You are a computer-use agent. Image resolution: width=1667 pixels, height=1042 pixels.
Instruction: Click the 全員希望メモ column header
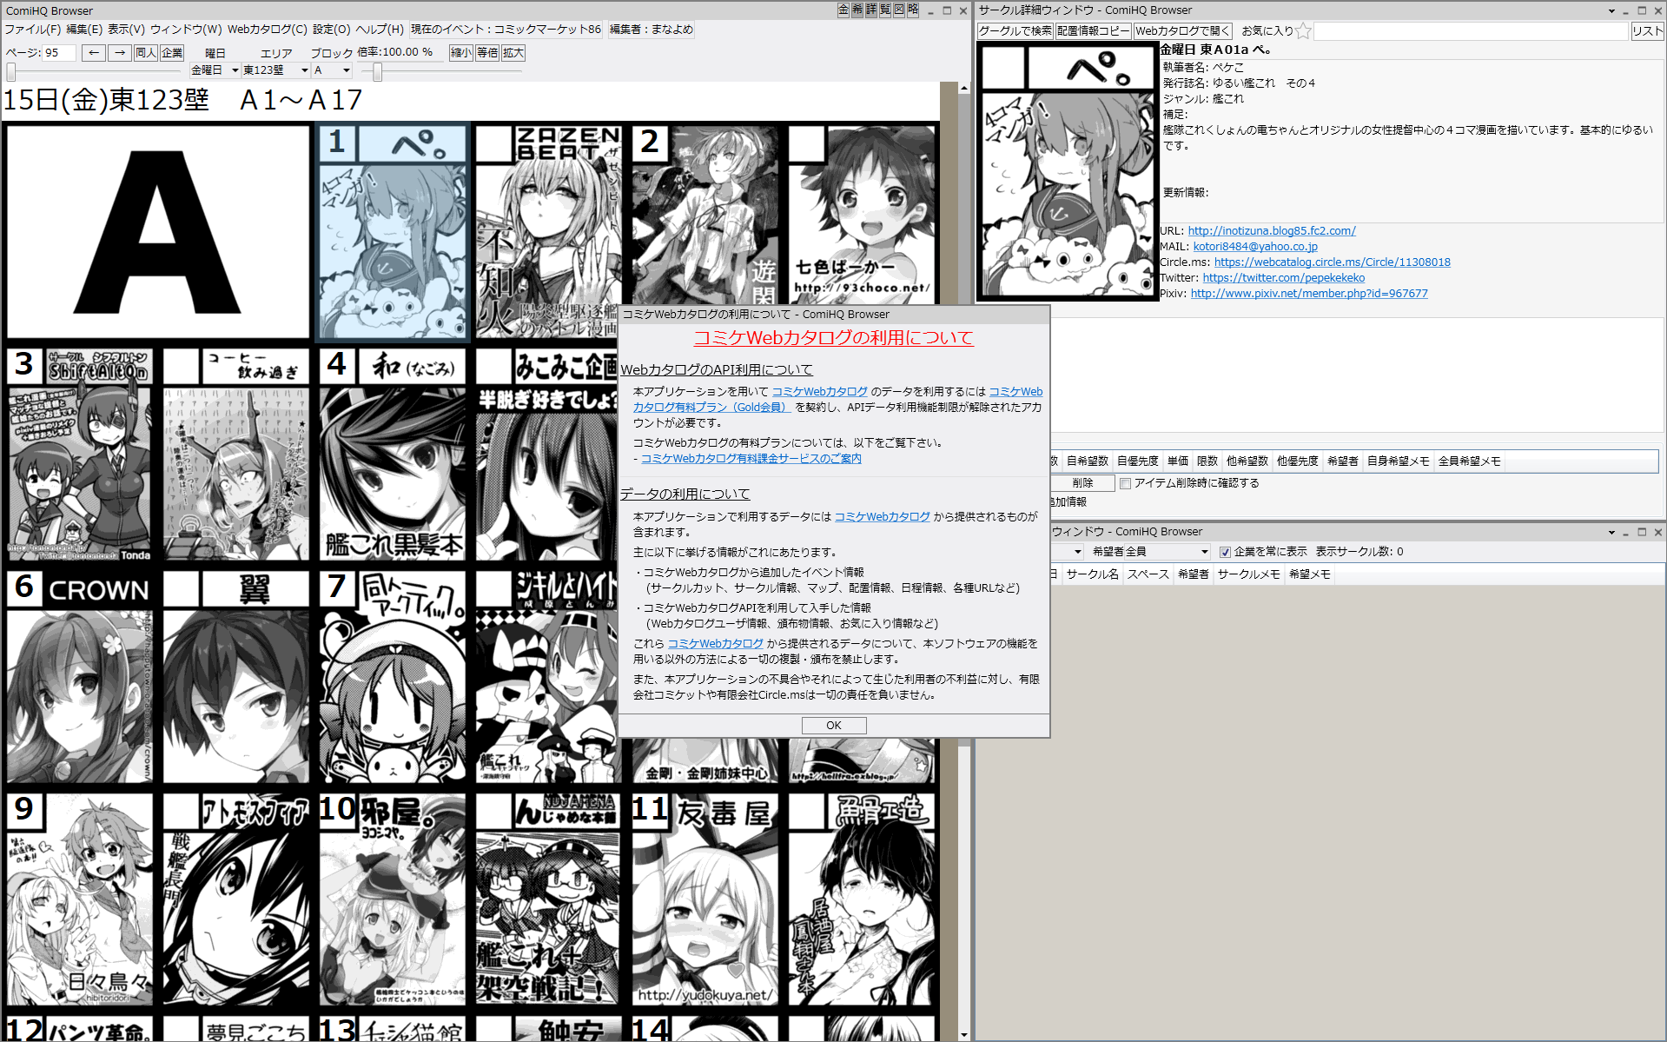coord(1469,461)
